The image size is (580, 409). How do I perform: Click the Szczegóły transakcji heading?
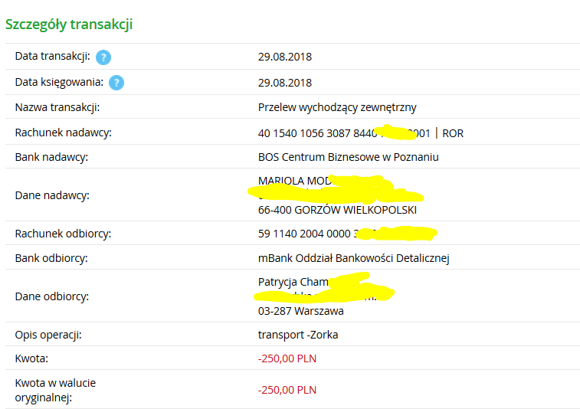(x=69, y=24)
